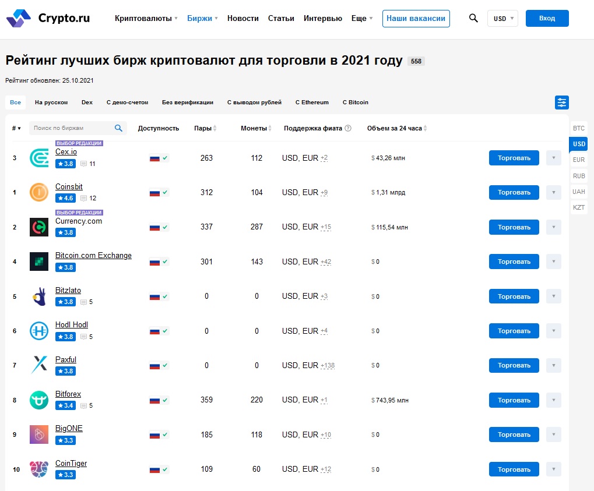Screen dimensions: 594x491
Task: Switch currency to BTC in side selector
Action: click(x=578, y=128)
